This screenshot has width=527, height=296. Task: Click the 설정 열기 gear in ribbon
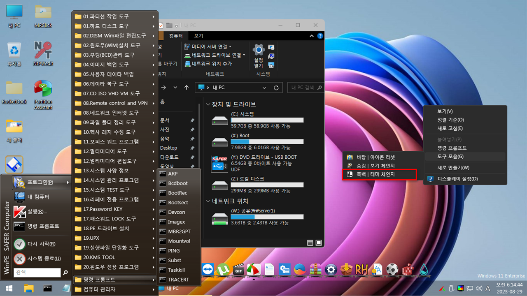(259, 55)
